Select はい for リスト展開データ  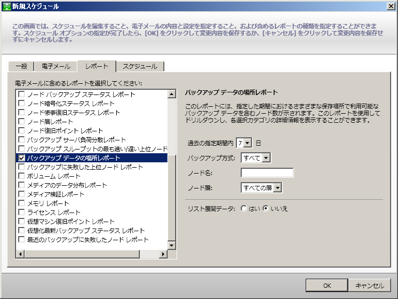click(x=244, y=209)
